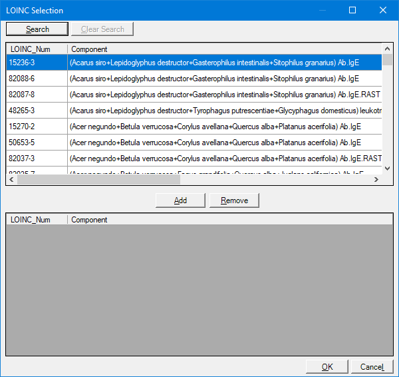Image resolution: width=399 pixels, height=377 pixels.
Task: Click the LOINC_Num header in the lower selected list
Action: pyautogui.click(x=37, y=220)
